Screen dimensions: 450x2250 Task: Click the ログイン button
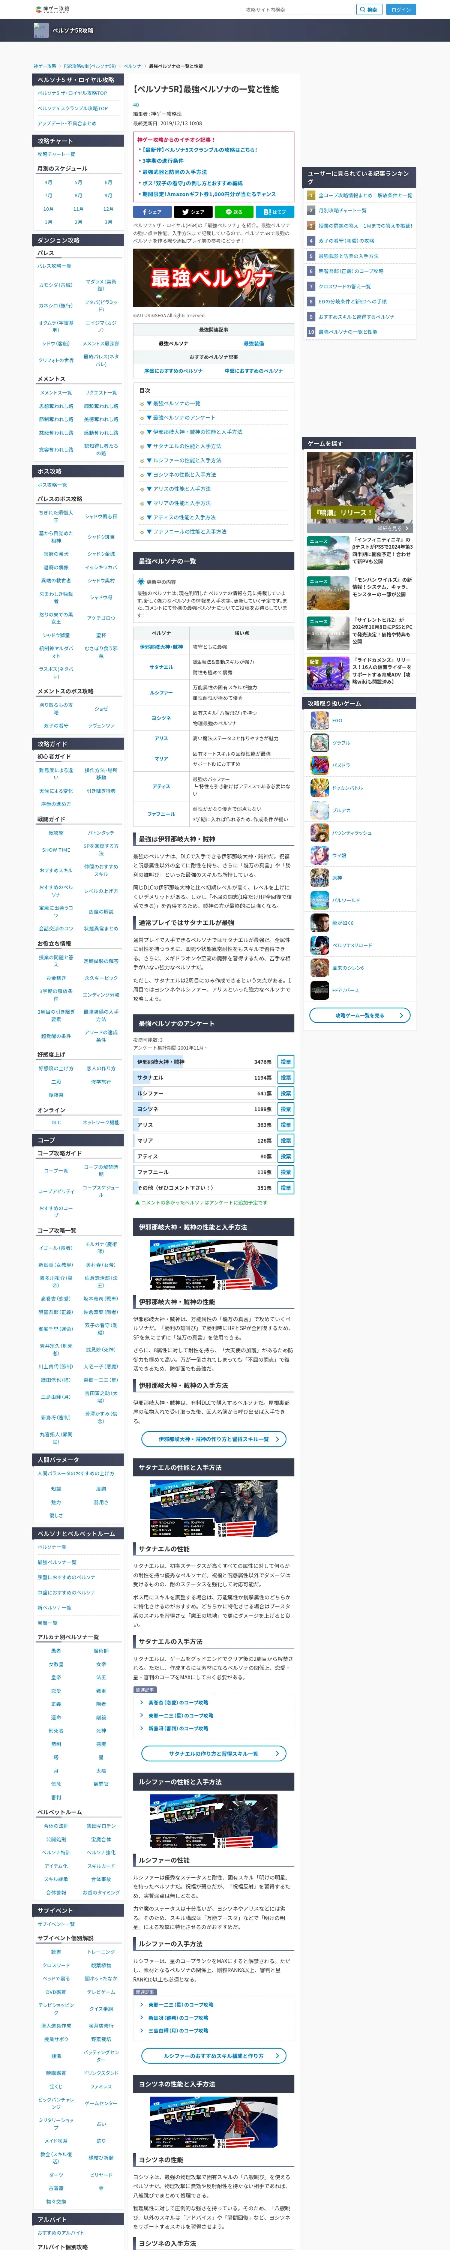401,10
